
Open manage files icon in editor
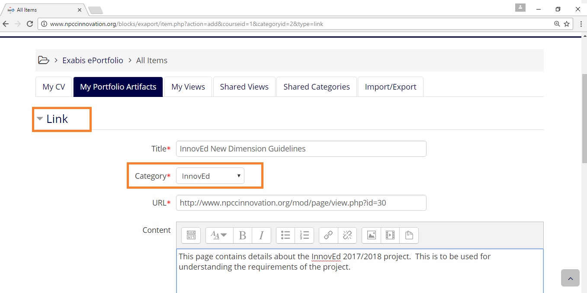(x=409, y=235)
